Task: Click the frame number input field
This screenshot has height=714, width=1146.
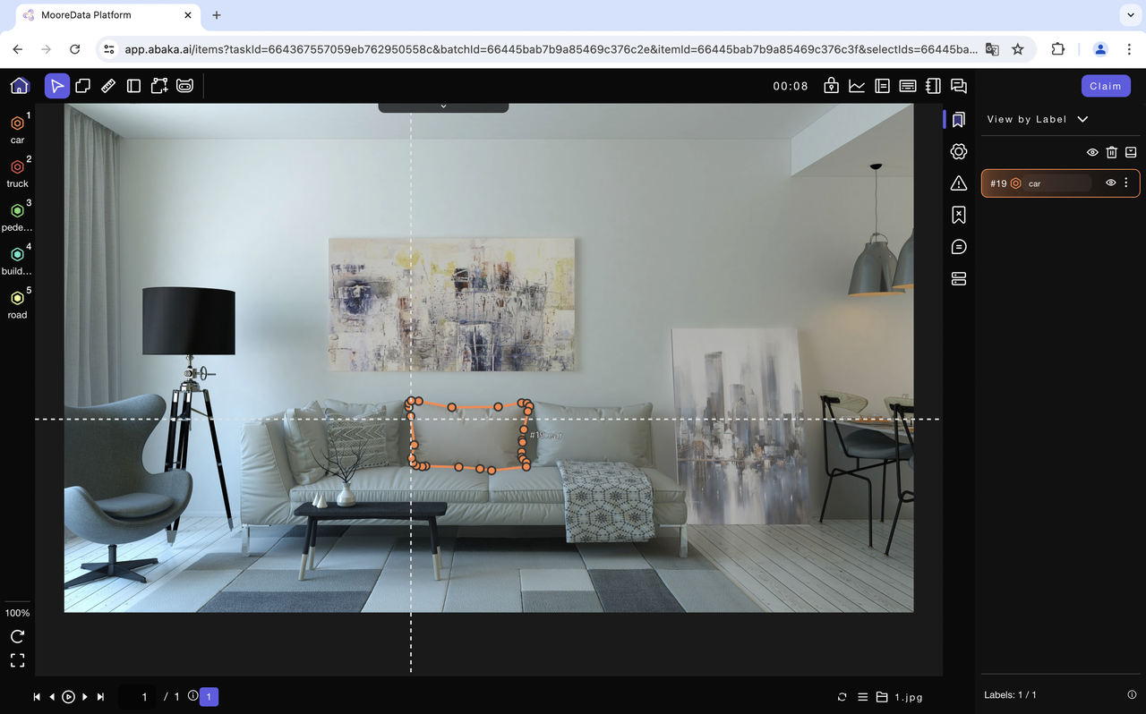Action: coord(138,697)
